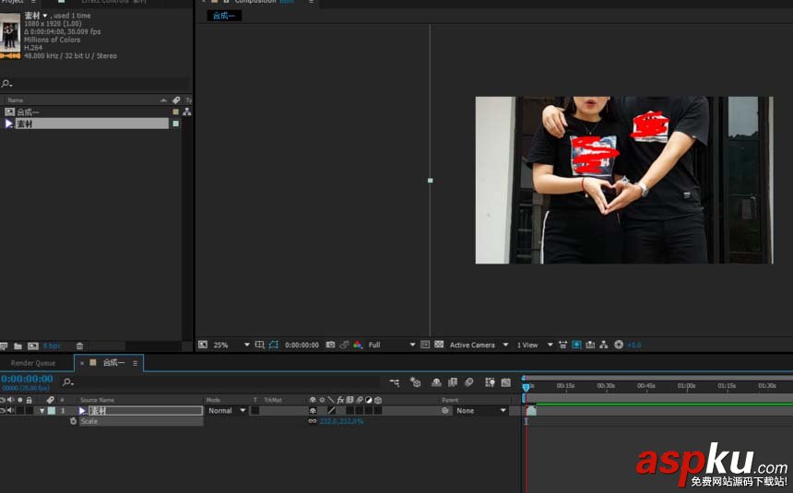Take a snapshot with the camera icon
Viewport: 793px width, 493px height.
click(x=330, y=345)
